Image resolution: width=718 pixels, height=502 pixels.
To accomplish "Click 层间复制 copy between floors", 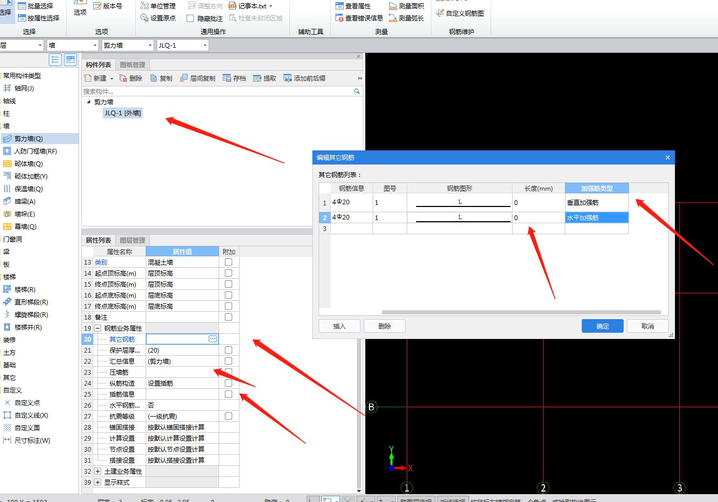I will tap(198, 78).
